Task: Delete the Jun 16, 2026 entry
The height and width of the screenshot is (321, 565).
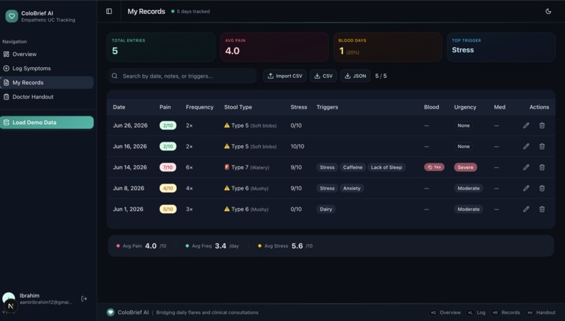Action: point(542,146)
